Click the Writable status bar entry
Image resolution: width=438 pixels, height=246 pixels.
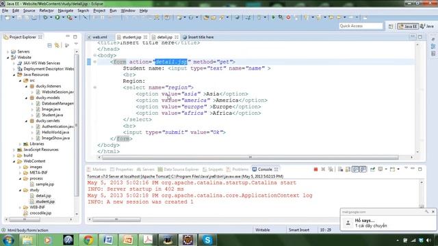pos(263,230)
